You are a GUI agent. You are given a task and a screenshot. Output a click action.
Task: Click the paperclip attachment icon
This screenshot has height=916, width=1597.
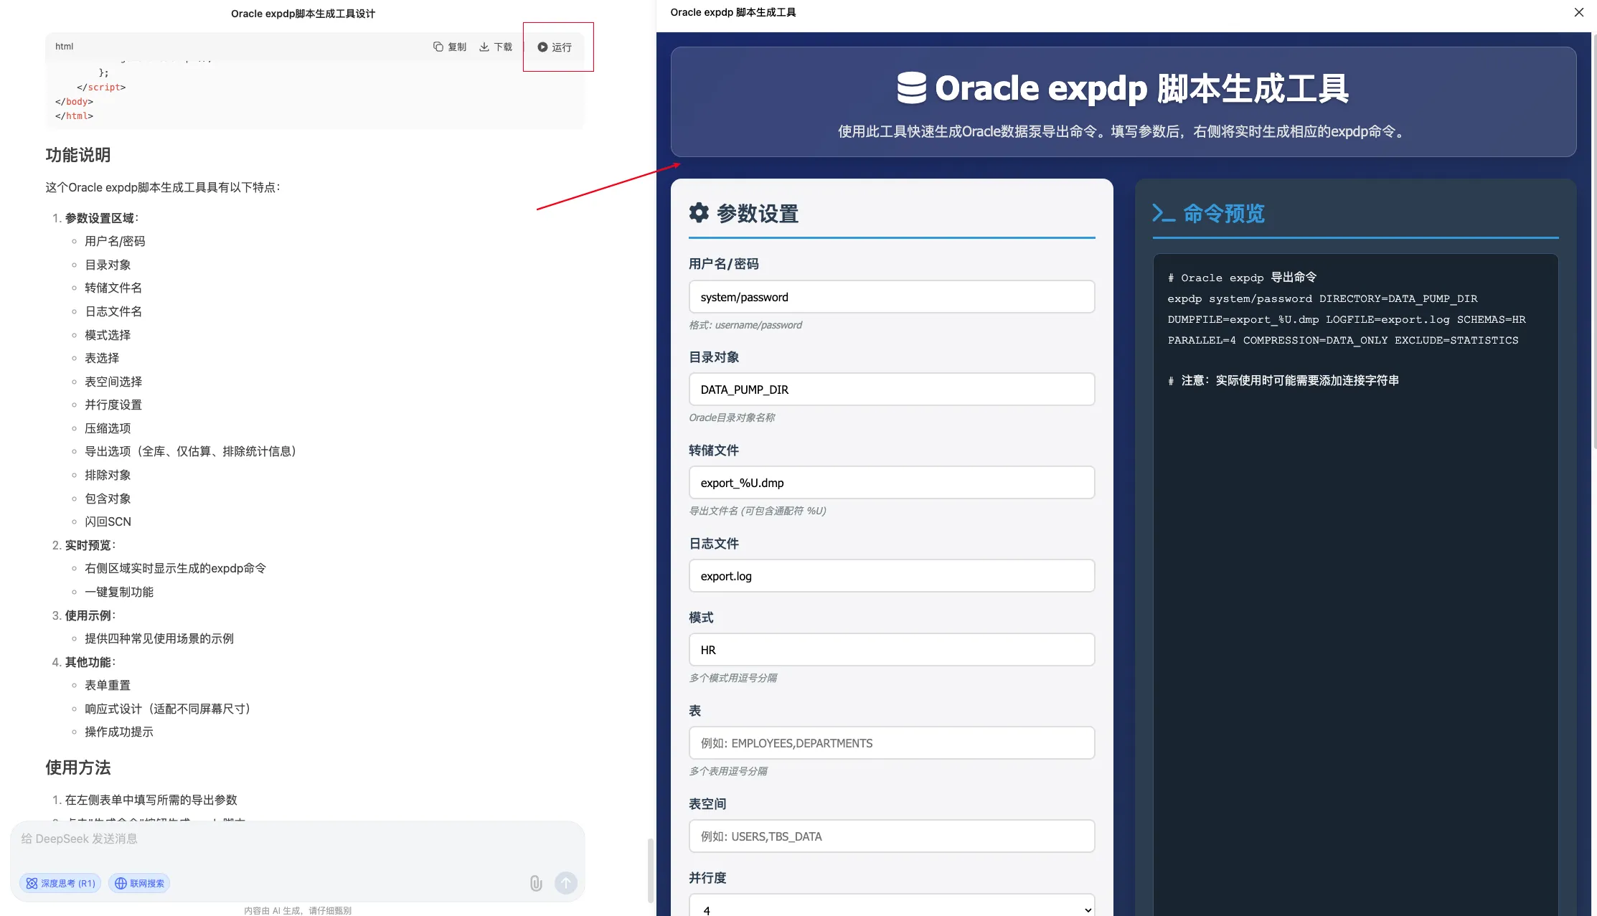coord(535,883)
